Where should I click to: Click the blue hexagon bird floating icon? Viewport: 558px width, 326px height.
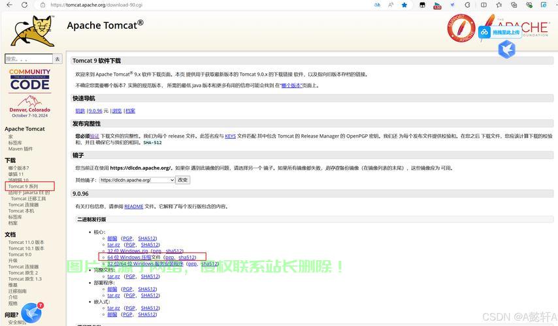tap(507, 49)
